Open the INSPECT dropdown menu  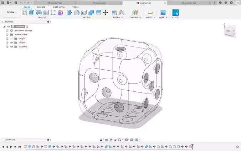[x=150, y=17]
